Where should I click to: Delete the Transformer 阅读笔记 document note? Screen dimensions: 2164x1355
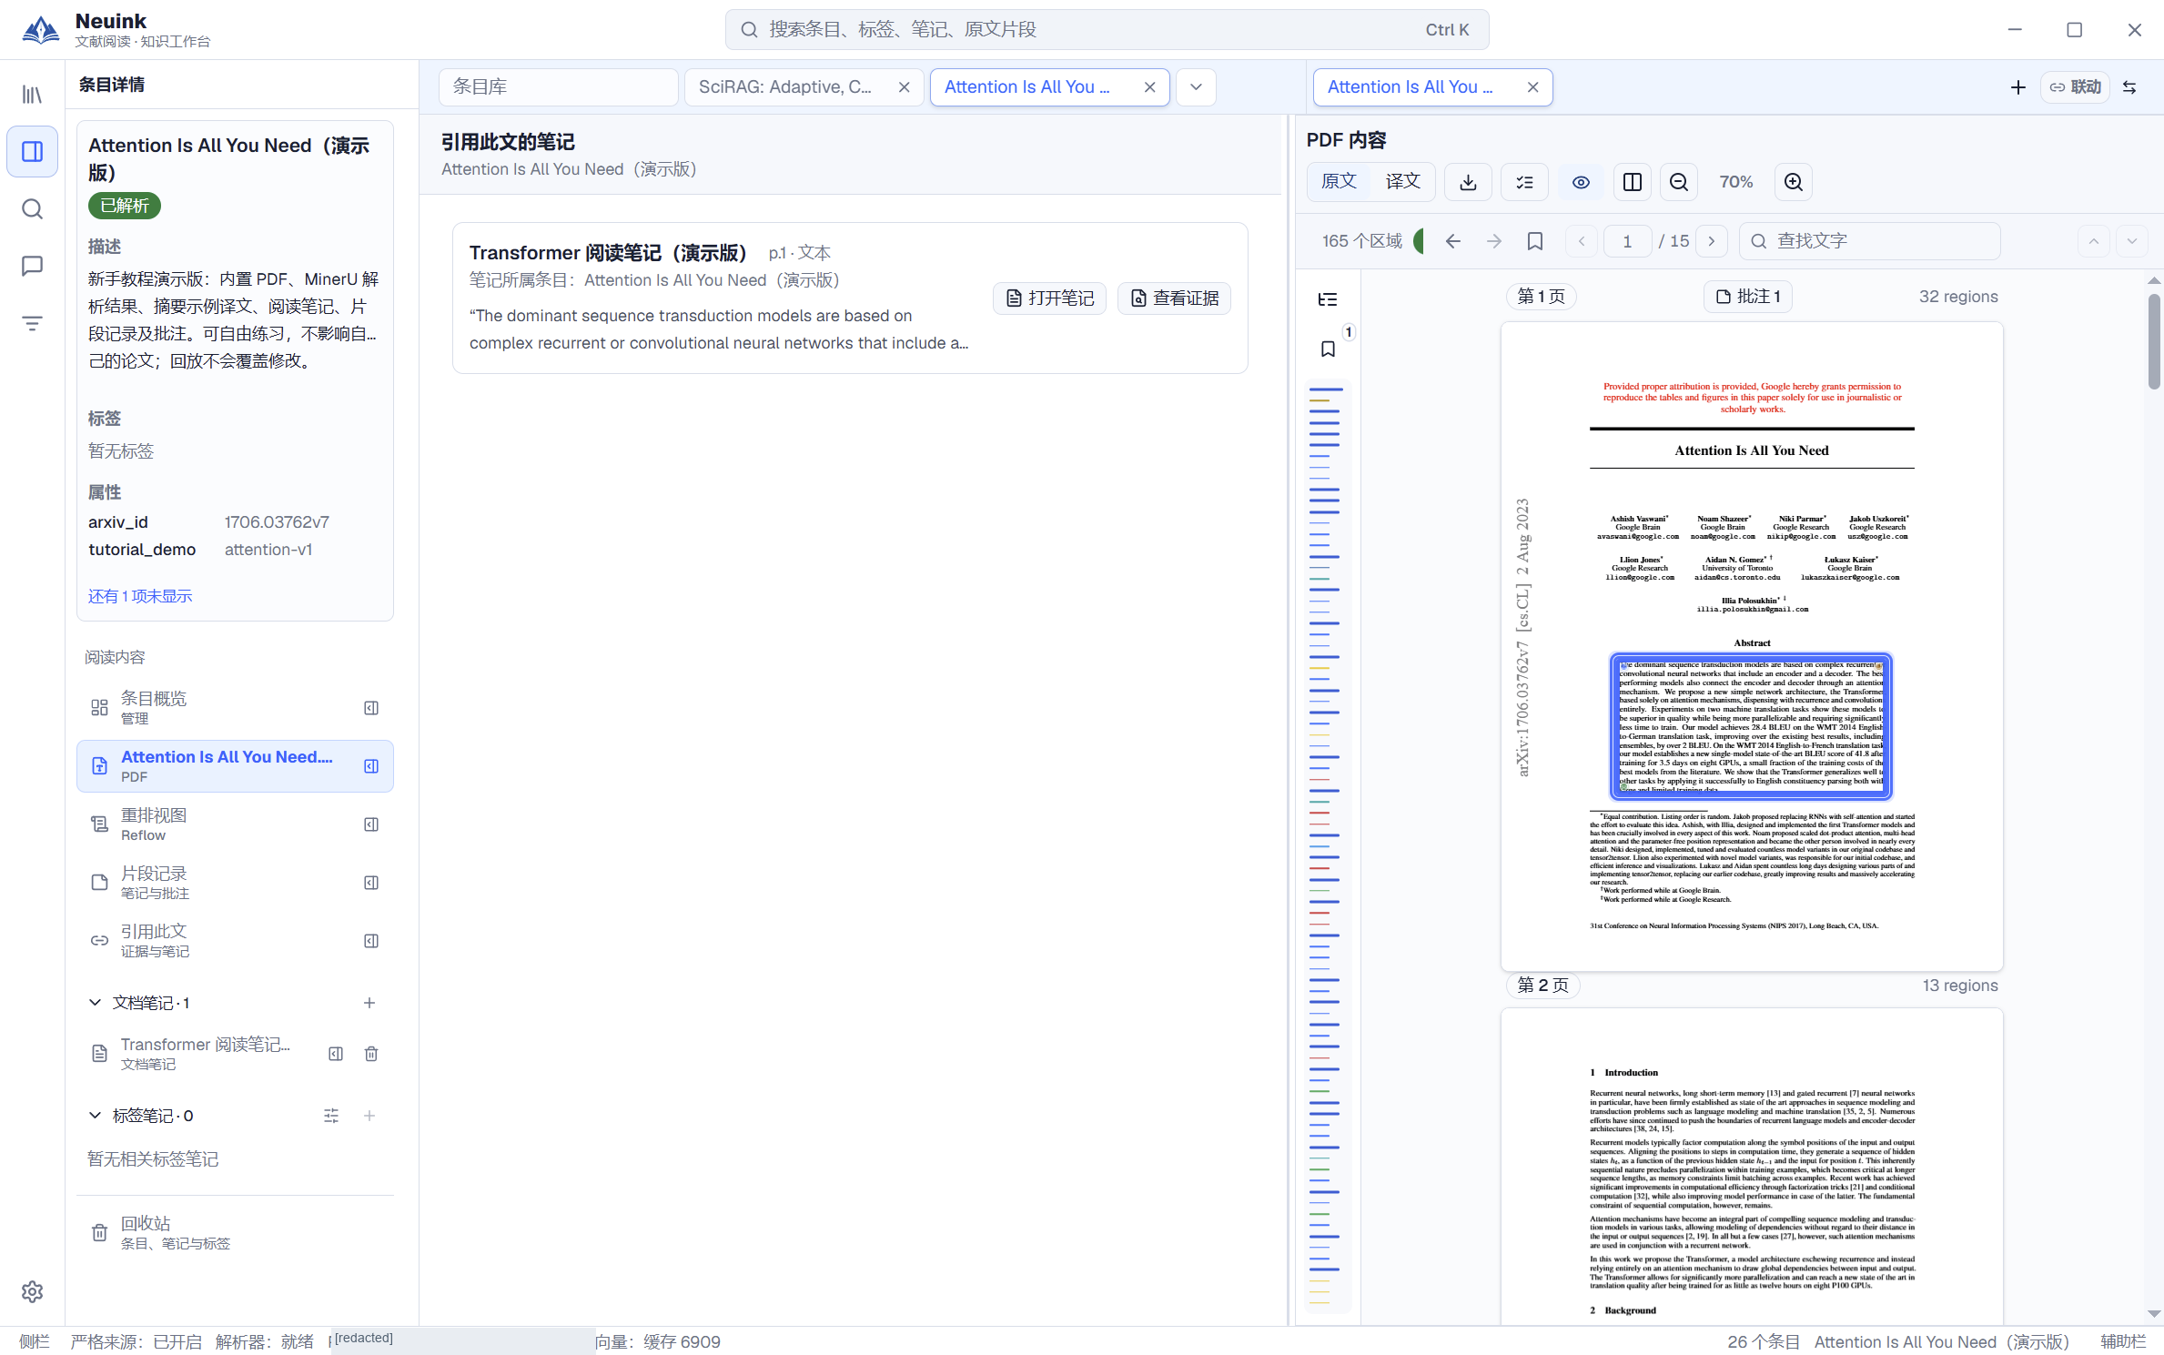tap(371, 1054)
